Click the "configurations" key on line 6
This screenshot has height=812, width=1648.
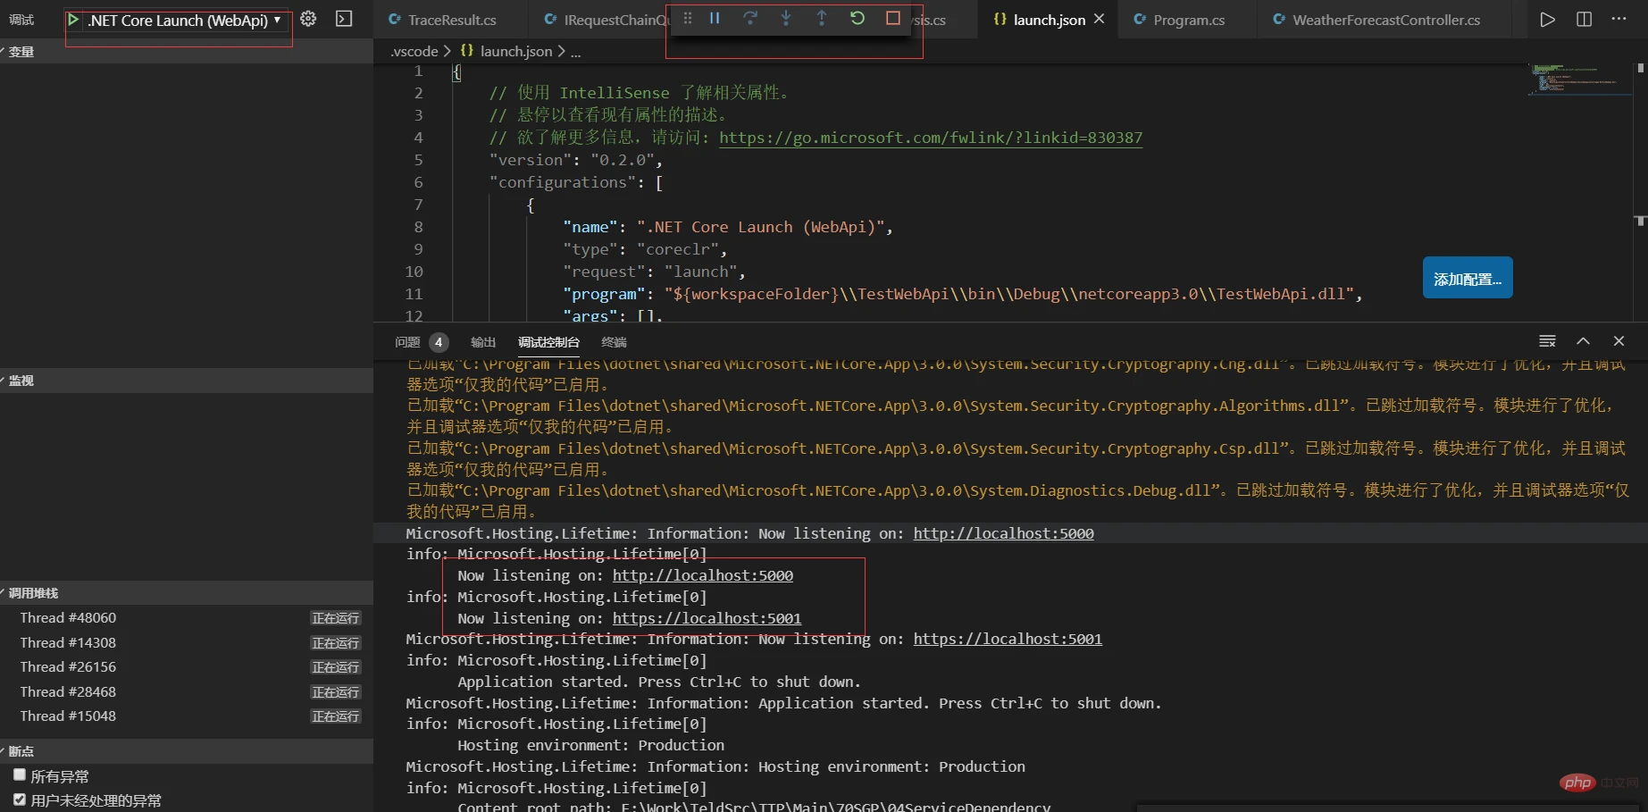click(x=563, y=182)
